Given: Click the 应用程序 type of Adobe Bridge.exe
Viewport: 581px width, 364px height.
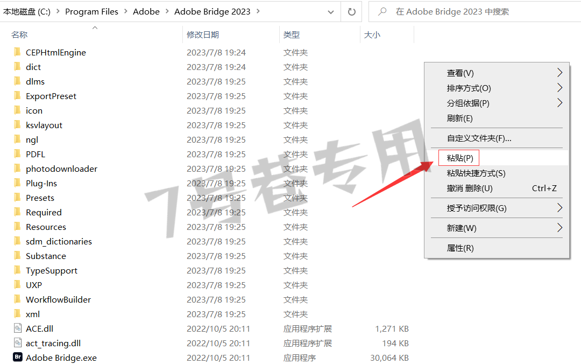Looking at the screenshot, I should 300,358.
